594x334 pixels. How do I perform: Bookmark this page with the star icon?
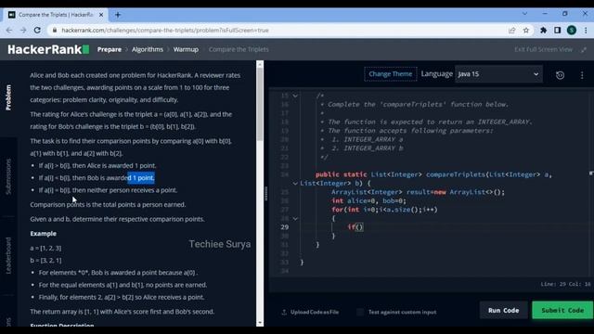coord(526,31)
